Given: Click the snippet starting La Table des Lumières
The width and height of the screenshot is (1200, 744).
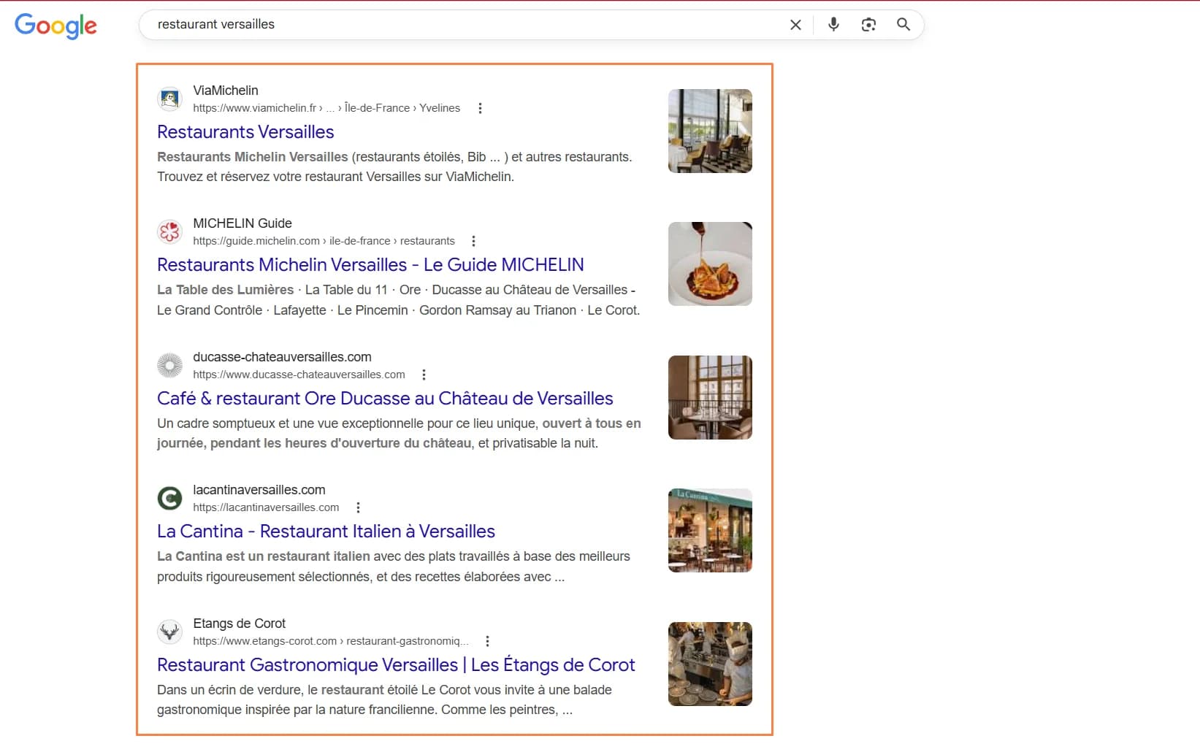Looking at the screenshot, I should 399,300.
